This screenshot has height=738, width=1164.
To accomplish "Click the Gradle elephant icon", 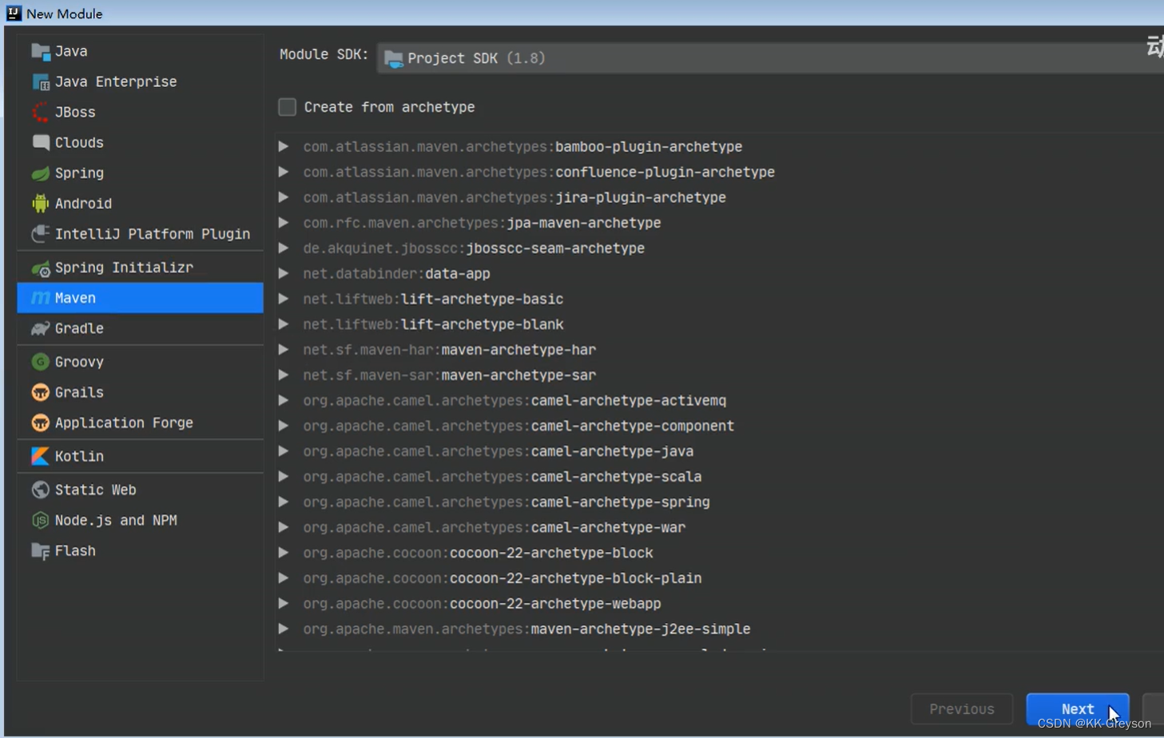I will click(x=40, y=328).
